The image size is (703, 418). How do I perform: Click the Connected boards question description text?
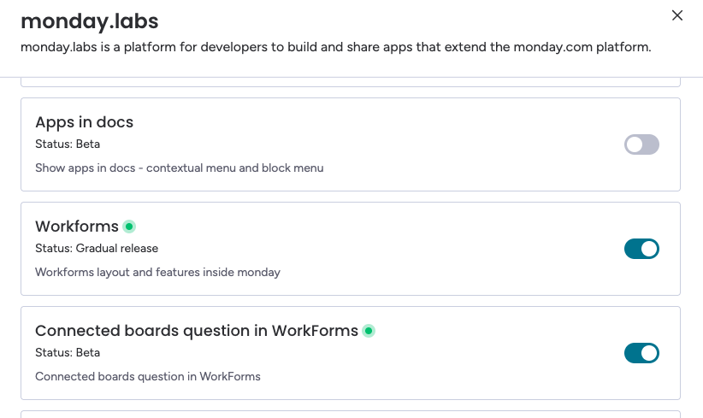(x=147, y=376)
